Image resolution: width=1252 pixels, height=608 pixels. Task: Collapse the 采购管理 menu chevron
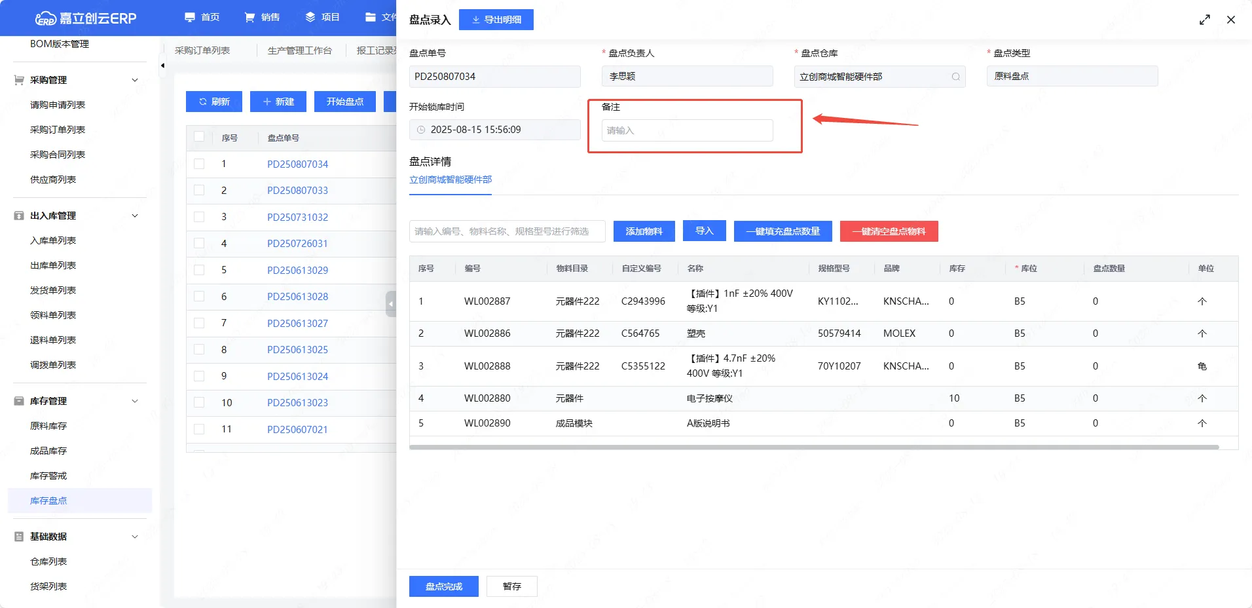pos(135,80)
